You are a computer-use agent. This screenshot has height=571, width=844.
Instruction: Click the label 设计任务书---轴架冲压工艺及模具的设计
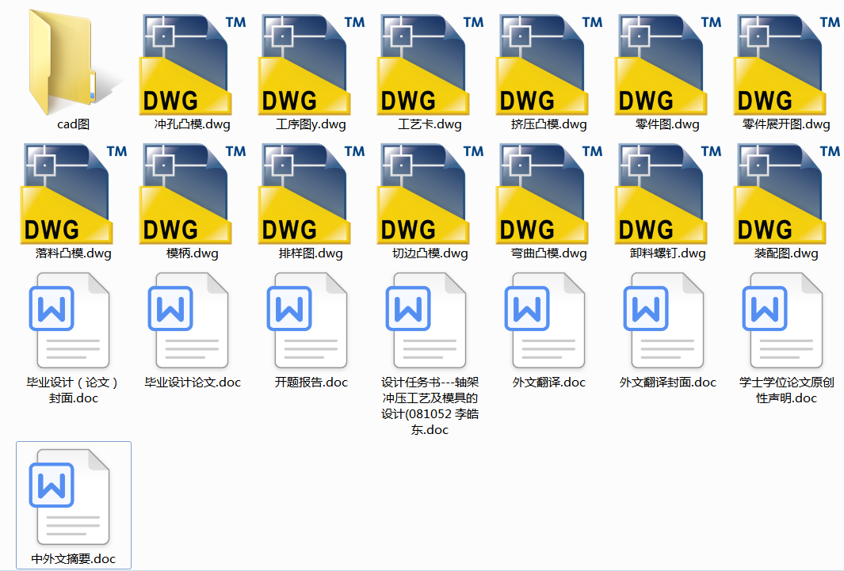coord(430,406)
